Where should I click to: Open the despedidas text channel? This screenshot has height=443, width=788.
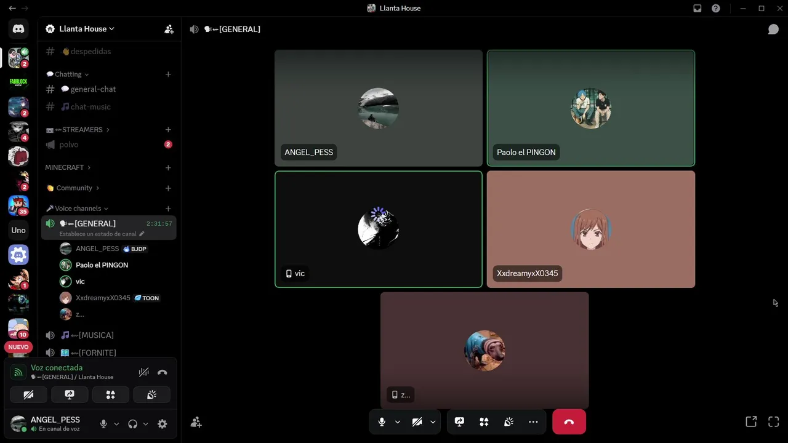[x=108, y=52]
